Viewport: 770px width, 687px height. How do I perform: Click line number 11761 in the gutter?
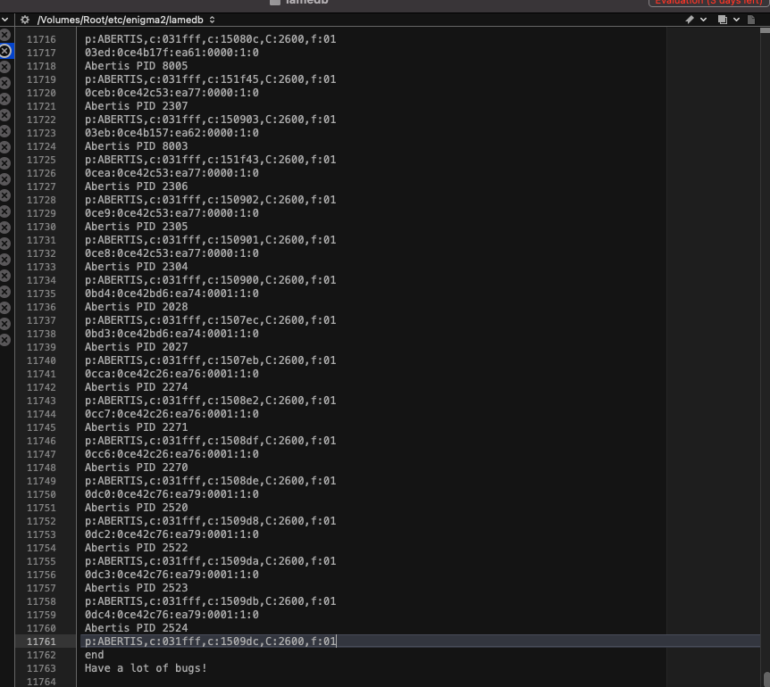pos(40,641)
